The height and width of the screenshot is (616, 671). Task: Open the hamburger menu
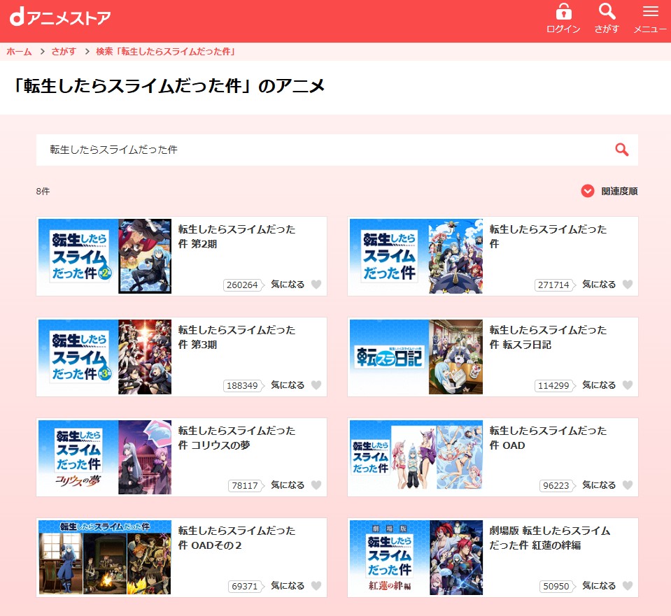[x=650, y=12]
